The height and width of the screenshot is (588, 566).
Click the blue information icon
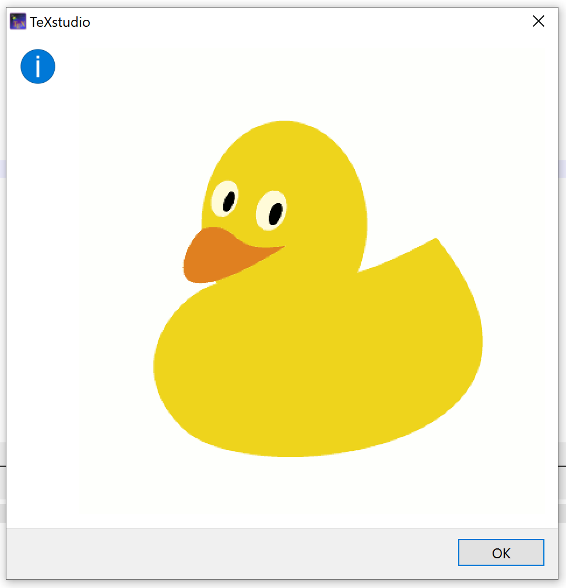tap(37, 66)
